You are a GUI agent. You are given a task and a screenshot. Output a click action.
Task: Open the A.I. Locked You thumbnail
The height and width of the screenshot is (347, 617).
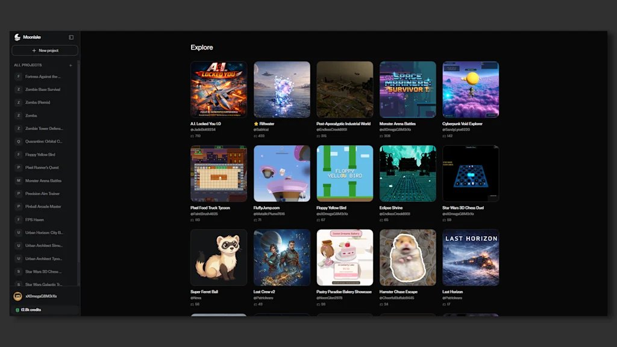(218, 89)
